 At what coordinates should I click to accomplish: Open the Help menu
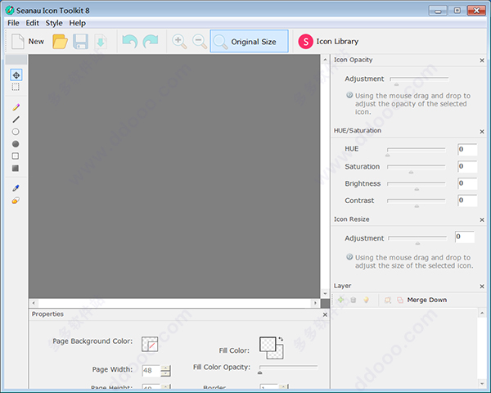tap(78, 23)
